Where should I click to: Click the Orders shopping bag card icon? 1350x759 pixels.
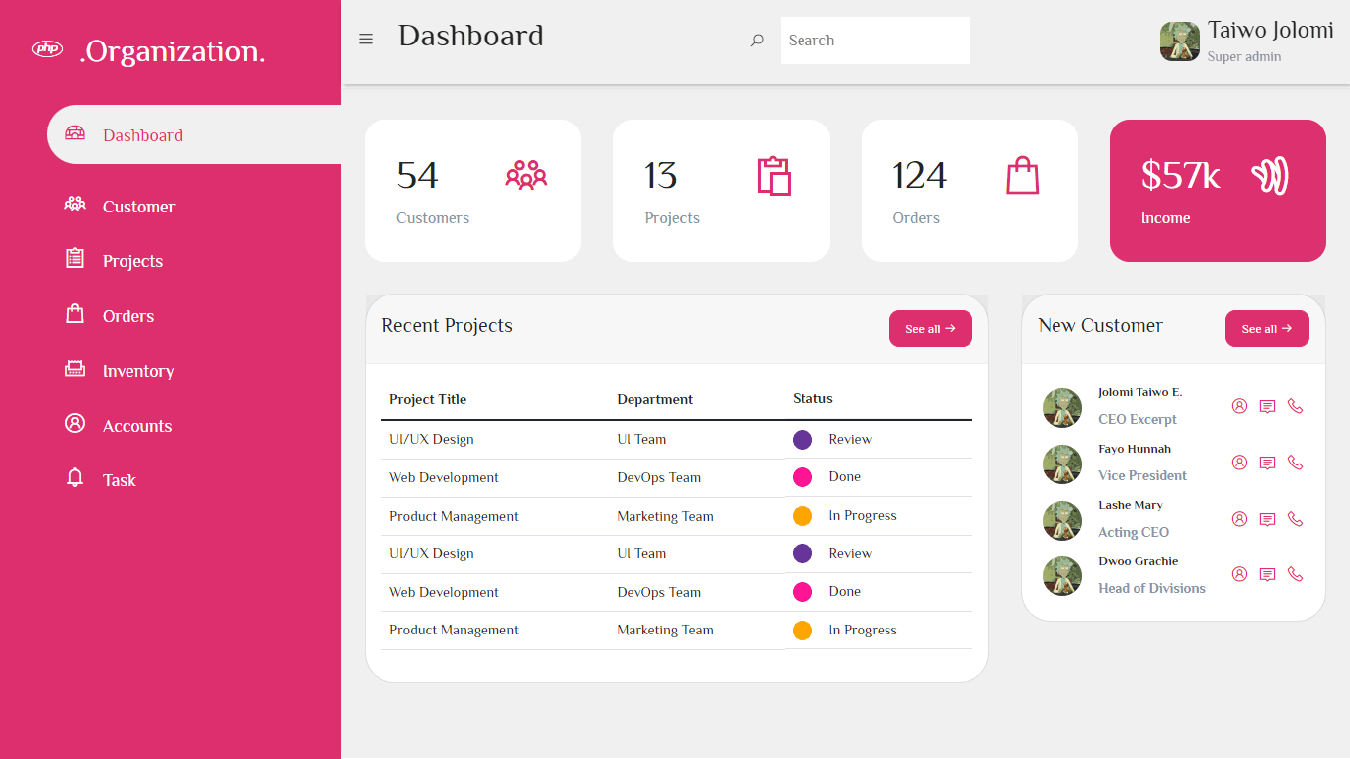(1022, 176)
